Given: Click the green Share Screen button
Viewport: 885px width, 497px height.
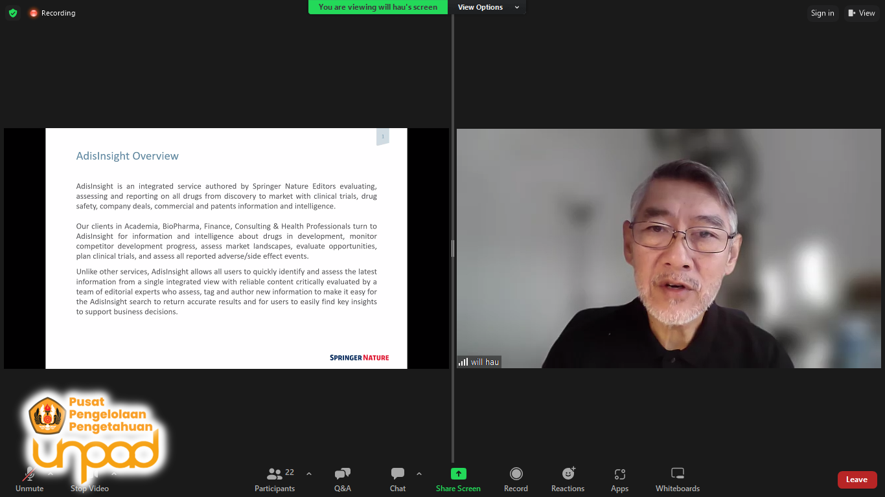Looking at the screenshot, I should tap(458, 480).
